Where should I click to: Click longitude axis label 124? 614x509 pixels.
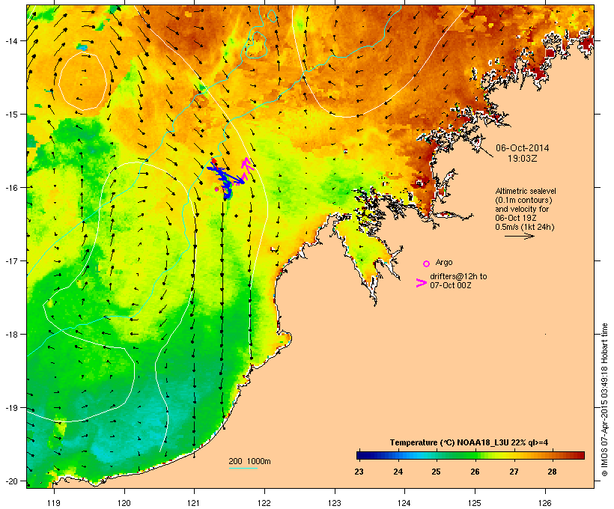[x=404, y=503]
